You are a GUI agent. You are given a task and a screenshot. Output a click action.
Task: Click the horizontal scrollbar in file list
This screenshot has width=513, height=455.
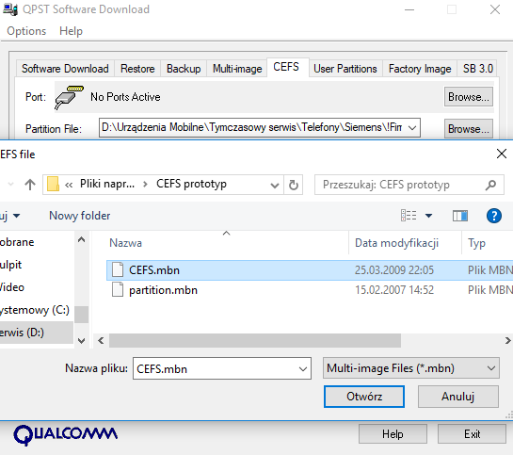point(255,341)
